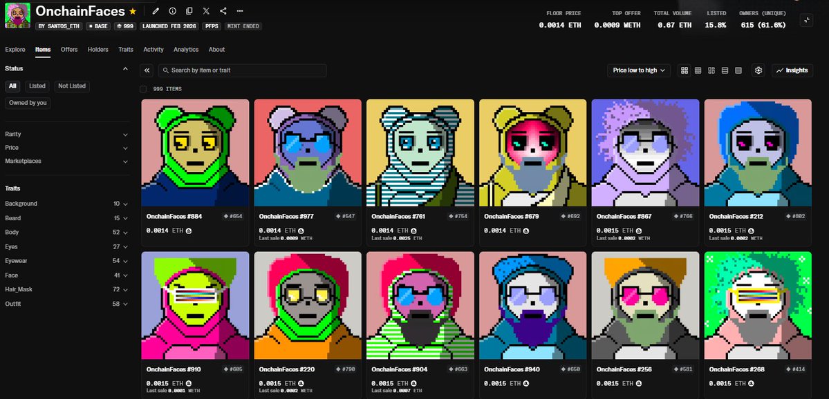829x399 pixels.
Task: Expand the Body trait filter
Action: (67, 232)
